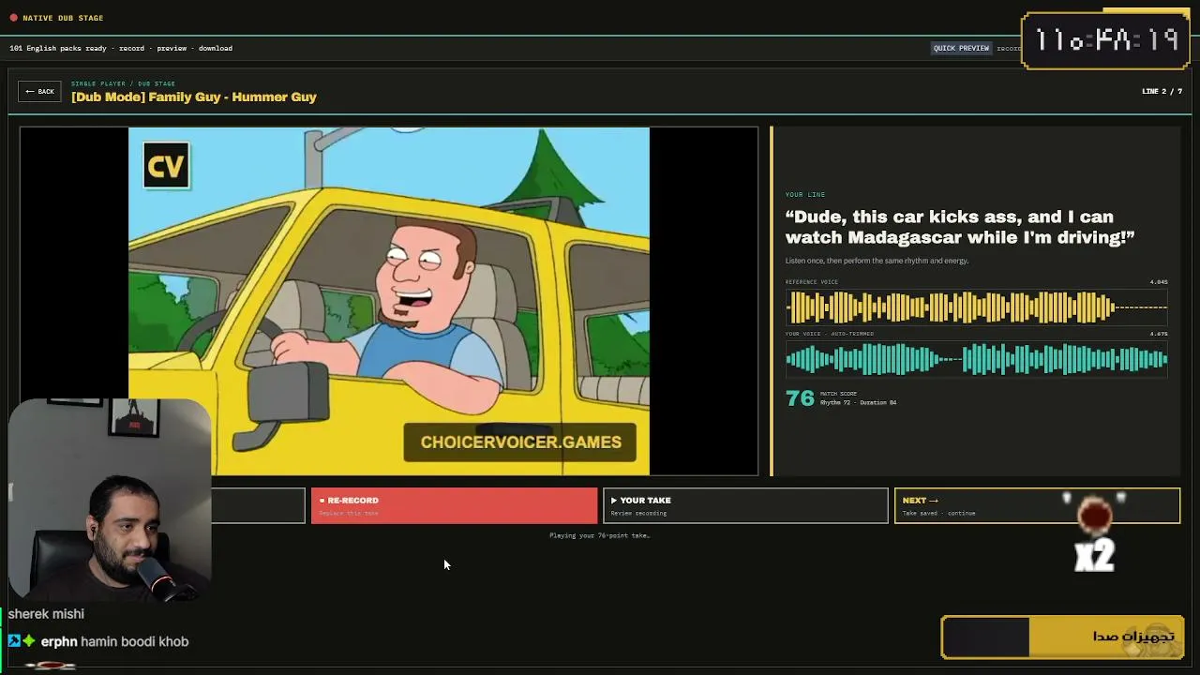
Task: Click the line starting "Dude, this car kicks ass"
Action: 960,227
